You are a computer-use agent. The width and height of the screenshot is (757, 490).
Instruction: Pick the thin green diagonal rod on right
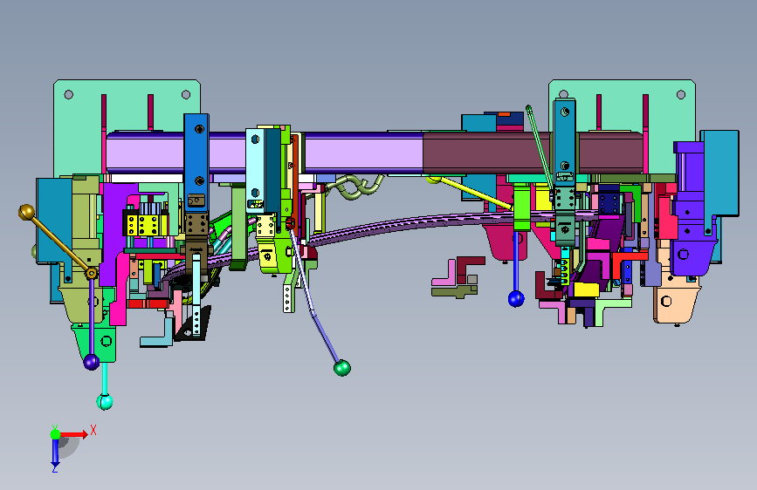point(540,147)
